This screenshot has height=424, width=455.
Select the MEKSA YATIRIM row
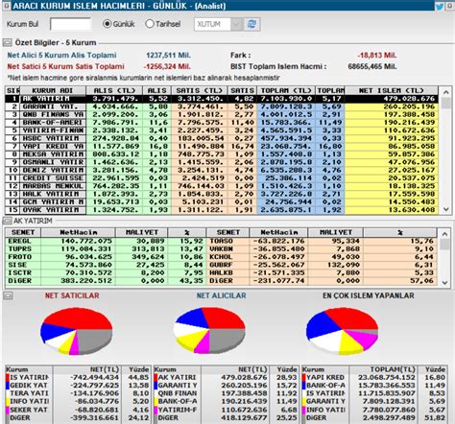222,154
